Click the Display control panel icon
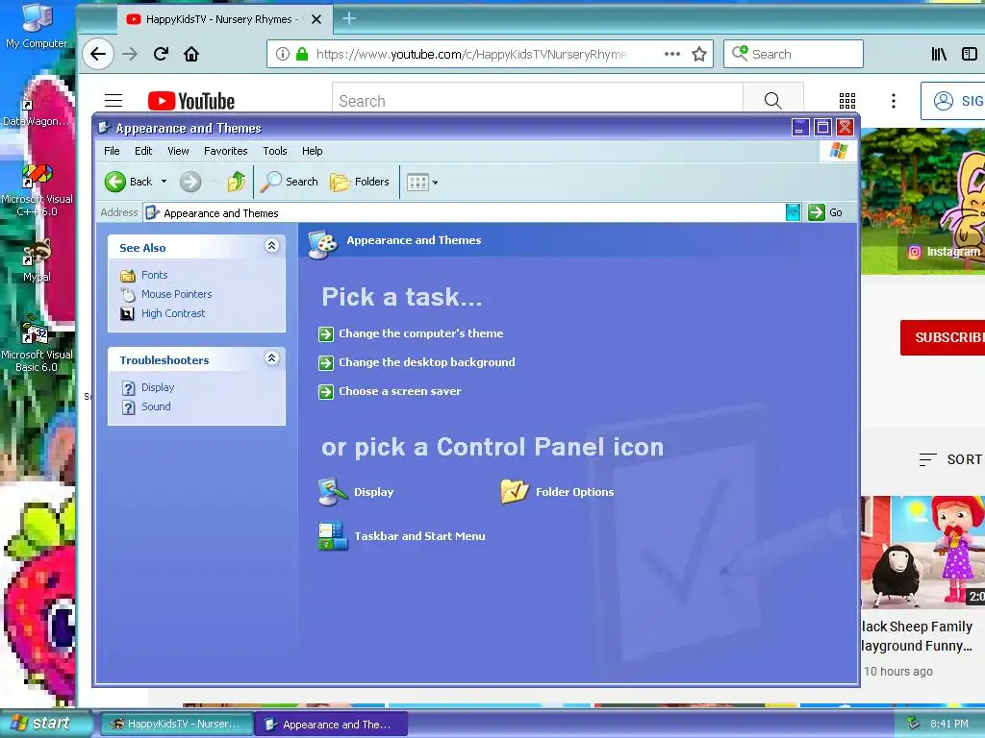Screen dimensions: 985x738 pos(332,492)
